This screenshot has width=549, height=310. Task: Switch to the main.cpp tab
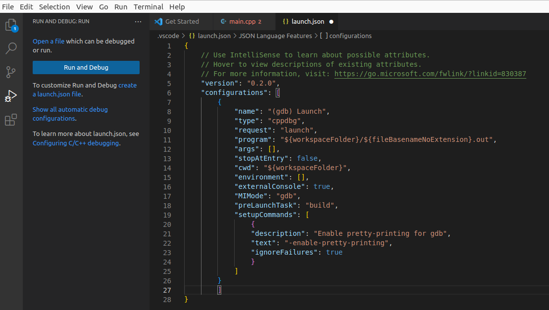click(243, 21)
